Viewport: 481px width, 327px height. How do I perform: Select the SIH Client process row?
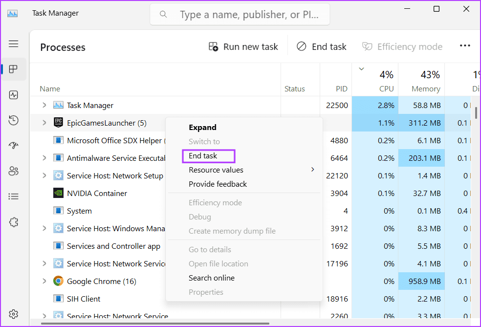point(250,299)
